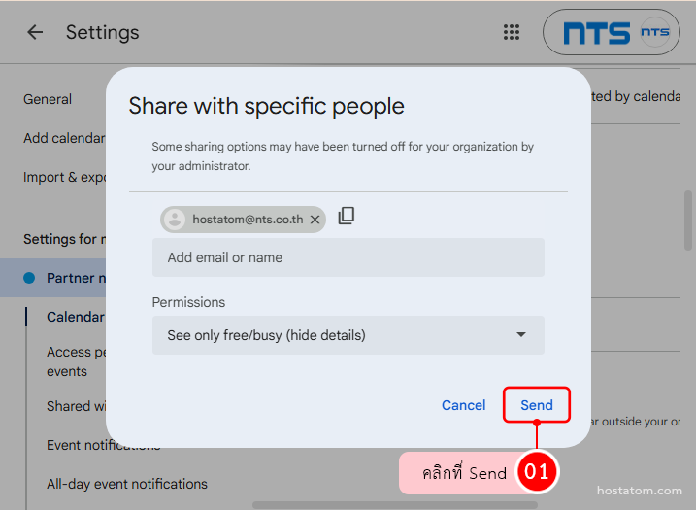This screenshot has height=510, width=696.
Task: Open the General settings section
Action: [x=48, y=99]
